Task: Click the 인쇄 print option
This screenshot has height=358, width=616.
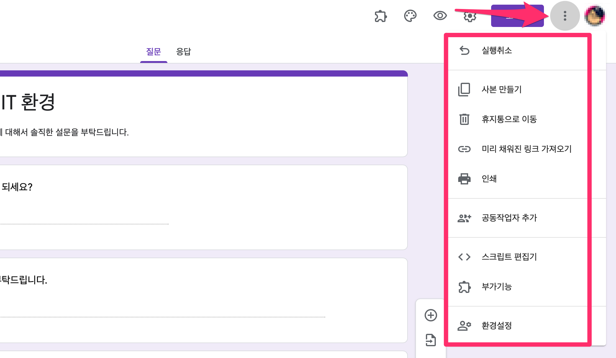Action: pyautogui.click(x=489, y=179)
